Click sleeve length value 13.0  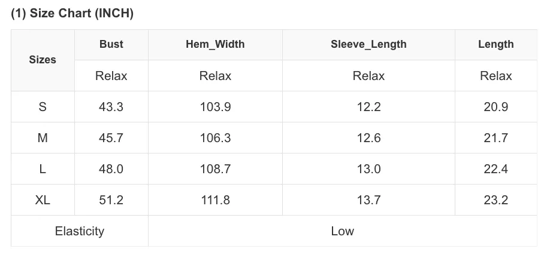pos(368,168)
